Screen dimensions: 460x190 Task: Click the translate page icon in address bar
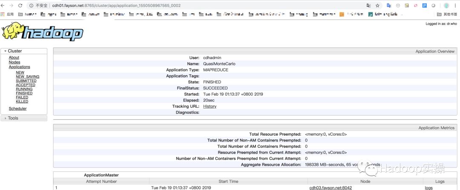point(368,6)
